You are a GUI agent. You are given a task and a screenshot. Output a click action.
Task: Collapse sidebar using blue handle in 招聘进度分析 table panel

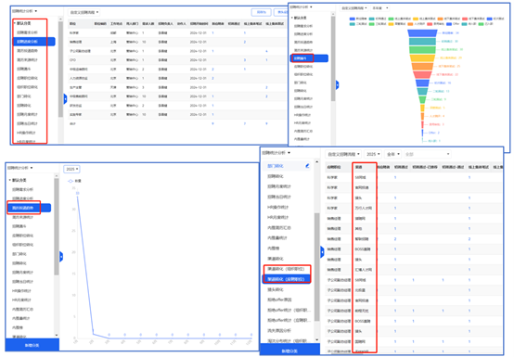pyautogui.click(x=65, y=98)
